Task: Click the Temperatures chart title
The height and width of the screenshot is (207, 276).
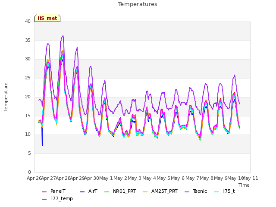Action: click(x=138, y=4)
